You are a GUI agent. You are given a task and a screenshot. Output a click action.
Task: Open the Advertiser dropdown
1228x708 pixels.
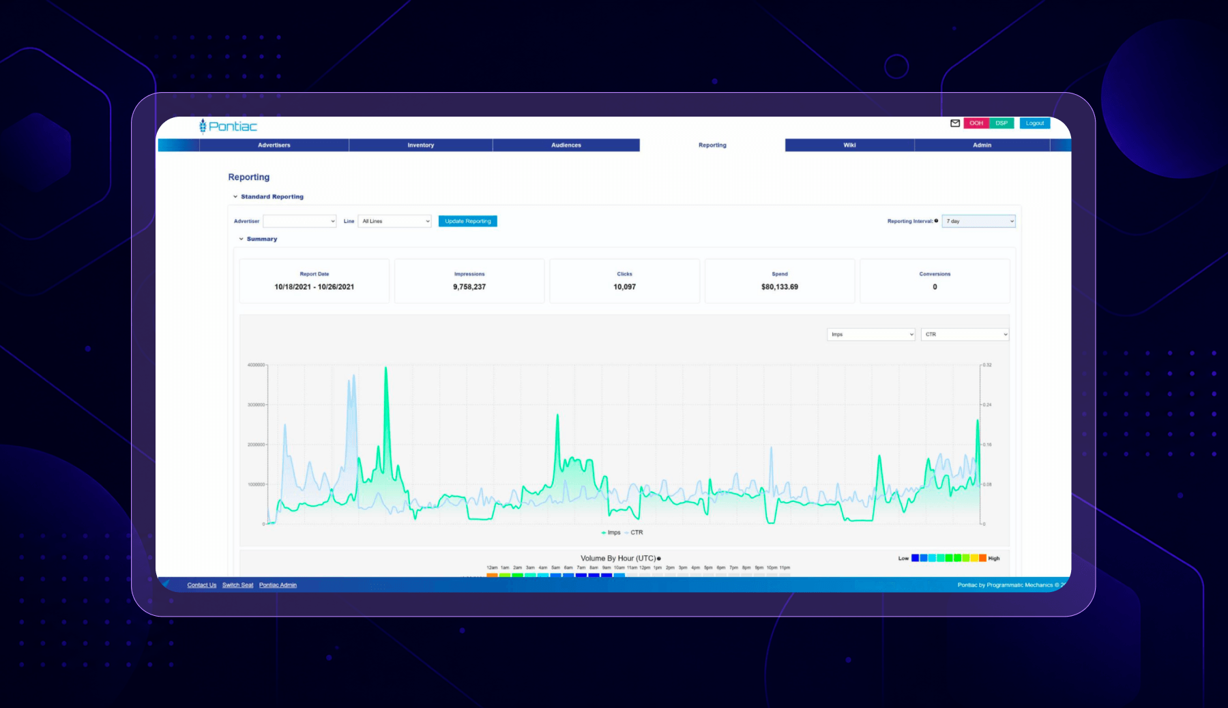coord(299,221)
